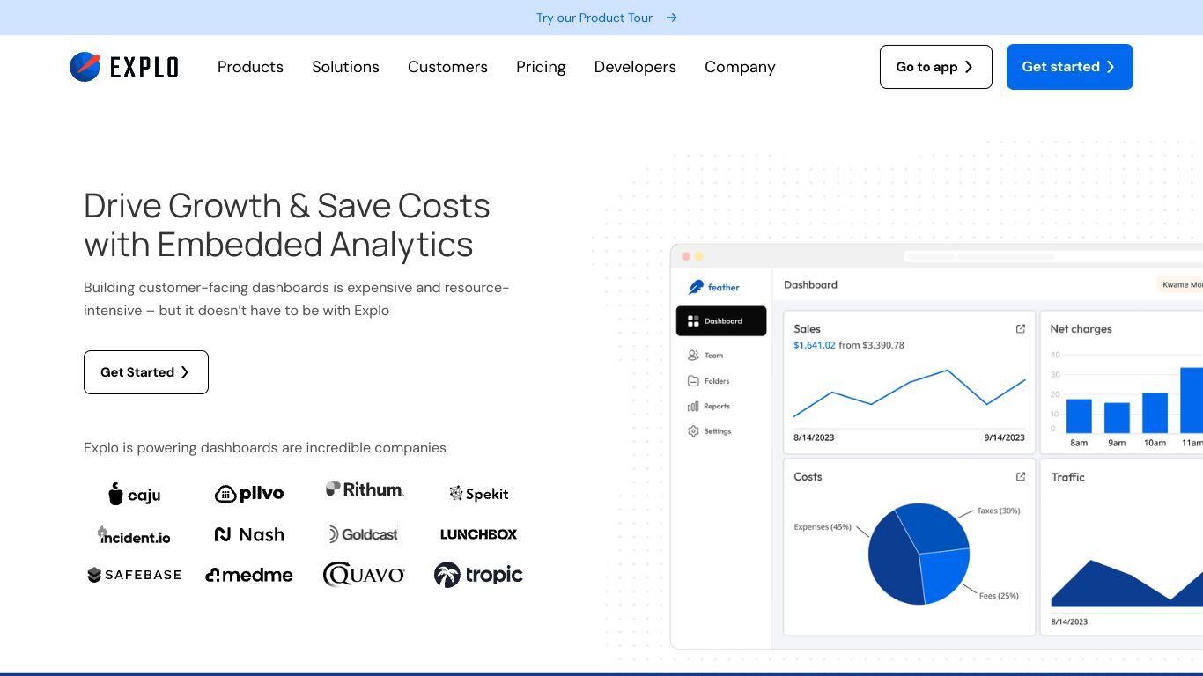The width and height of the screenshot is (1203, 676).
Task: Click the "9/14/2023" date in Sales chart
Action: pos(1005,437)
